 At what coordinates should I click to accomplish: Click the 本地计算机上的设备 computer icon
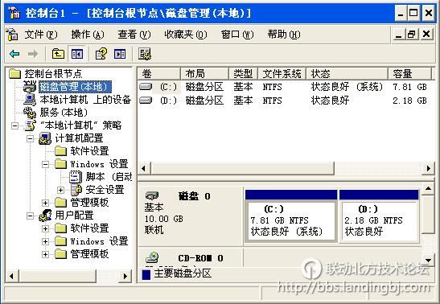[x=30, y=99]
